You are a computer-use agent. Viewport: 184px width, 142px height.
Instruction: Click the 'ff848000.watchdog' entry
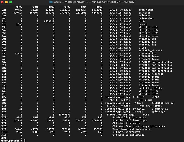tap(151, 74)
